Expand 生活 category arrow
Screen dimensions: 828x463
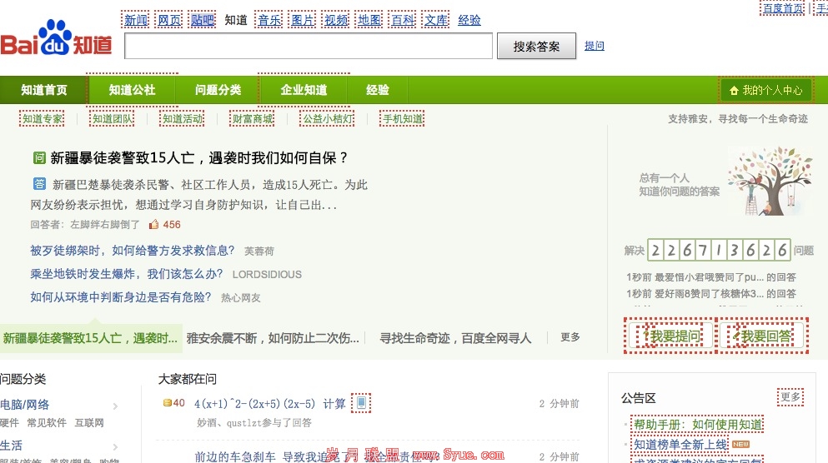click(x=115, y=446)
